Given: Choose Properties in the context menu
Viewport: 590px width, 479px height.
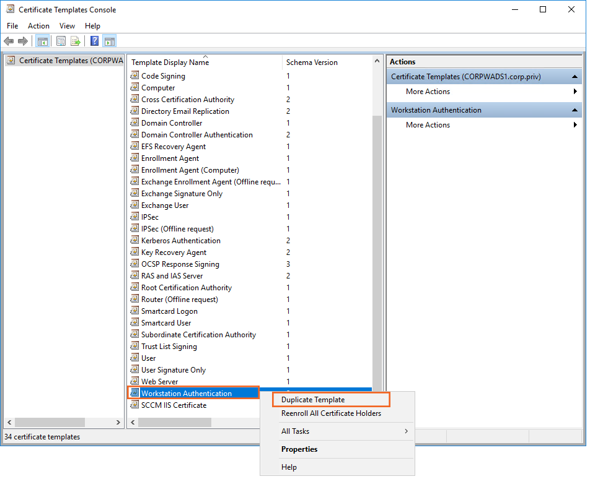Looking at the screenshot, I should 299,449.
